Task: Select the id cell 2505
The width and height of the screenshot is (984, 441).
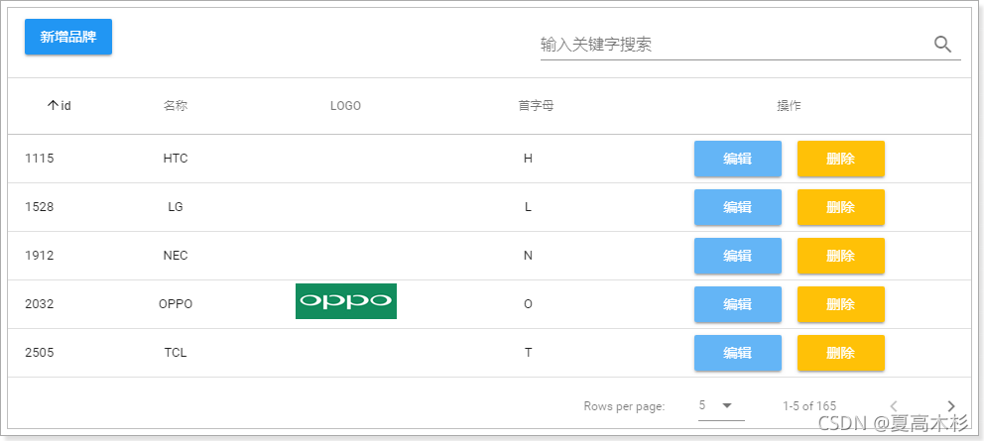Action: tap(40, 353)
